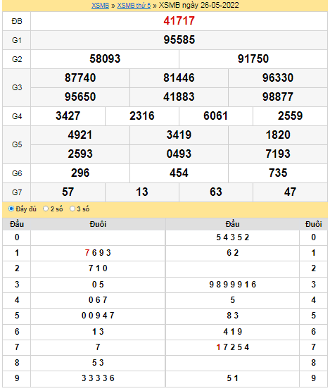The width and height of the screenshot is (330, 391).
Task: Click the G5 number 0493
Action: (179, 154)
